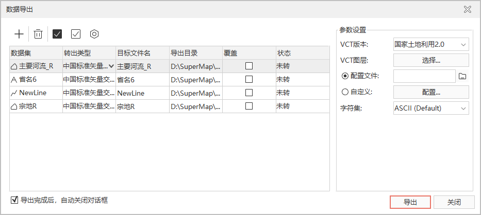This screenshot has height=215, width=481.
Task: Enable overwrite checkbox for 主要河流_R row
Action: [249, 66]
